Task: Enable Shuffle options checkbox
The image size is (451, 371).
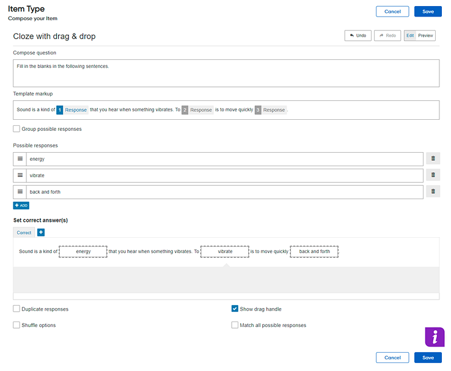Action: click(16, 325)
